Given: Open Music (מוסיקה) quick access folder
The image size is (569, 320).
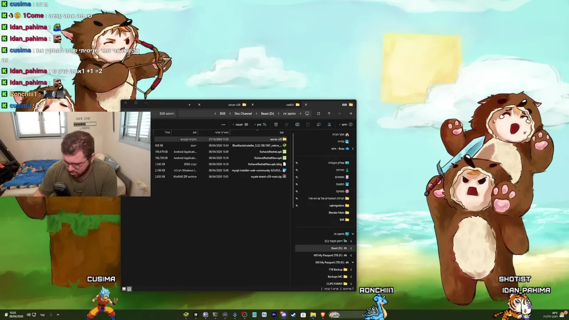Looking at the screenshot, I should (342, 191).
